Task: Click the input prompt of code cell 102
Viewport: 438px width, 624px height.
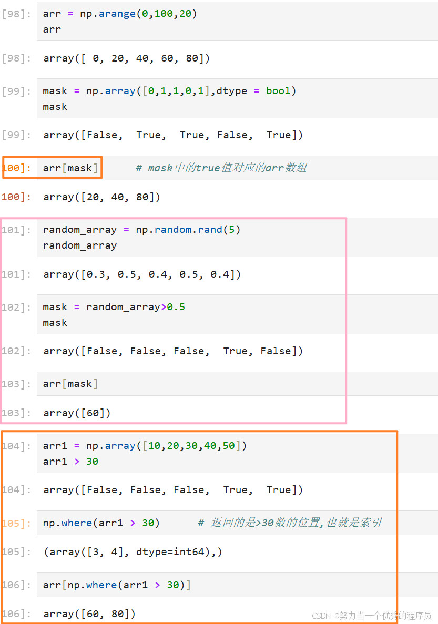Action: (16, 307)
